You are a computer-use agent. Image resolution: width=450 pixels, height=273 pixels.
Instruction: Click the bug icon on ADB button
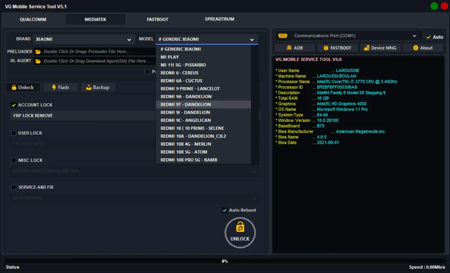289,48
